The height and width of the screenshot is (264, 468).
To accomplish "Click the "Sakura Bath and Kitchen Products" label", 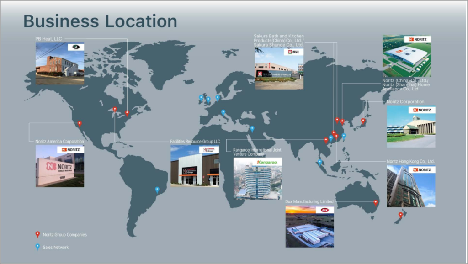I will tap(279, 40).
